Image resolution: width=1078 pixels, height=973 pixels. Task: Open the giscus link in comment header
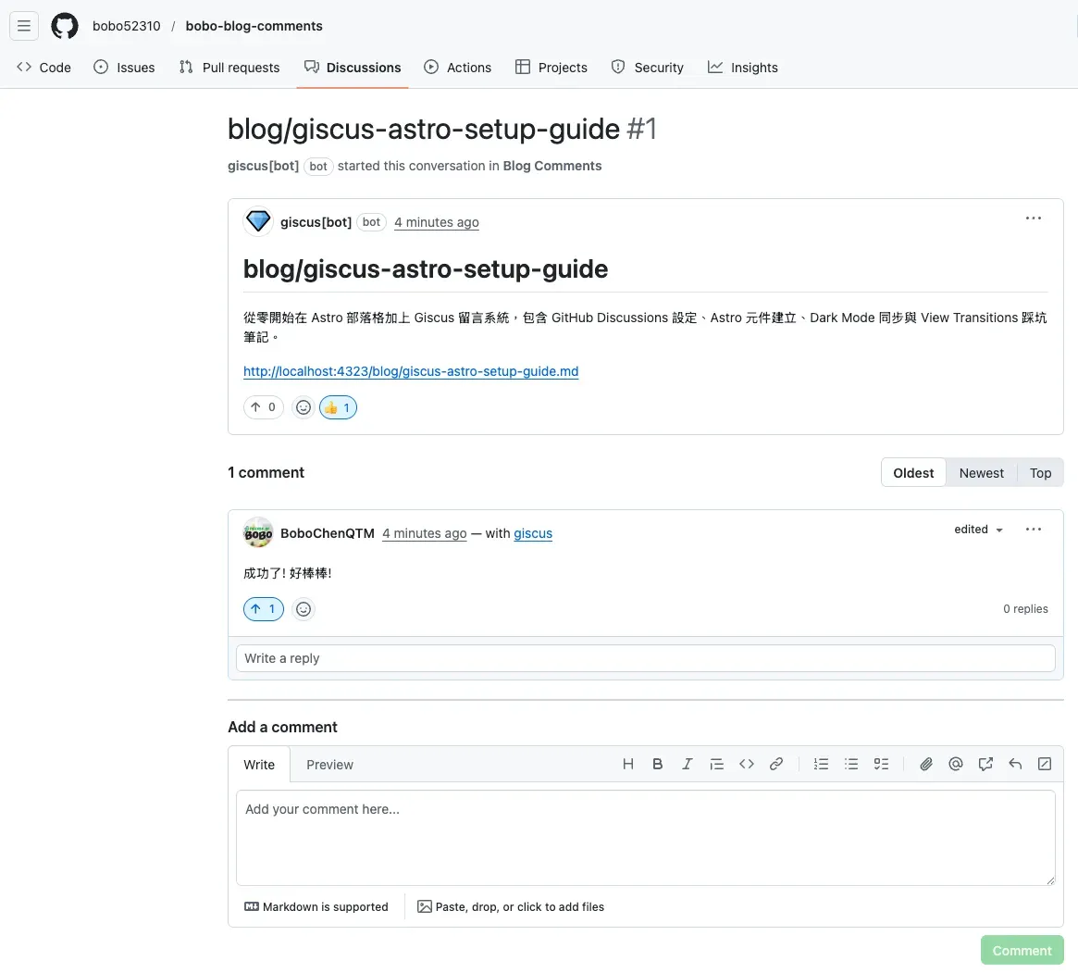[533, 533]
